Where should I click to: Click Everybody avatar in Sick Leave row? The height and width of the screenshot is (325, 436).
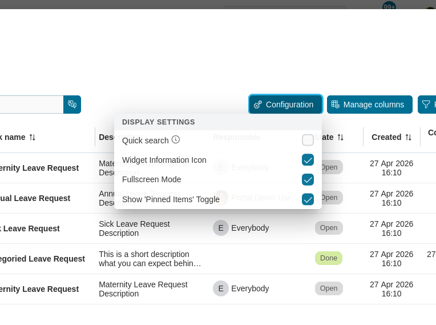tap(221, 228)
